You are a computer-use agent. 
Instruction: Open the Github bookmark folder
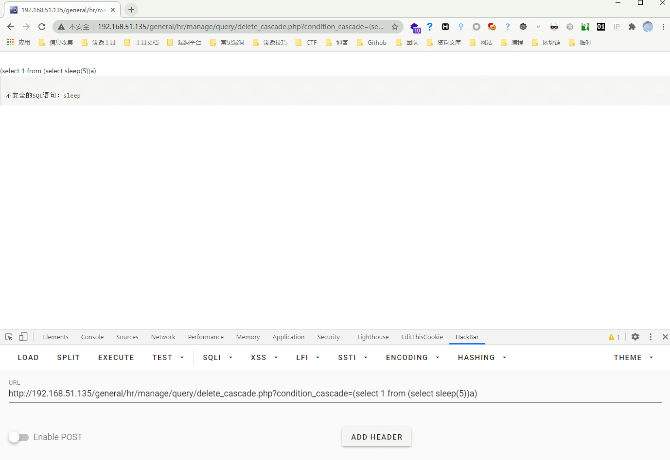point(372,43)
